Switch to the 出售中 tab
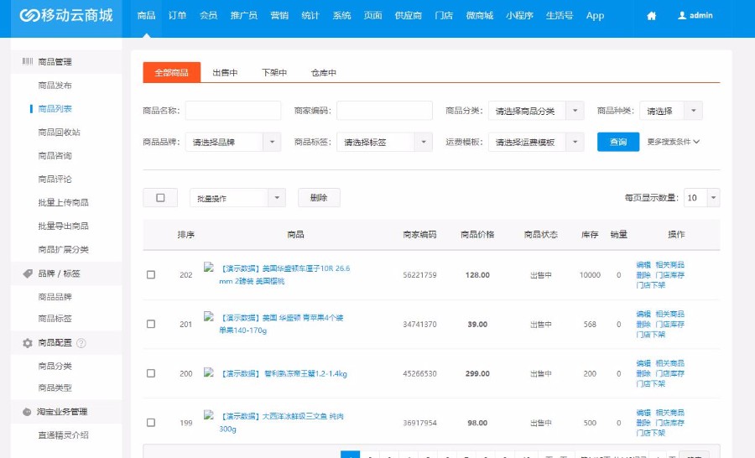 coord(225,73)
